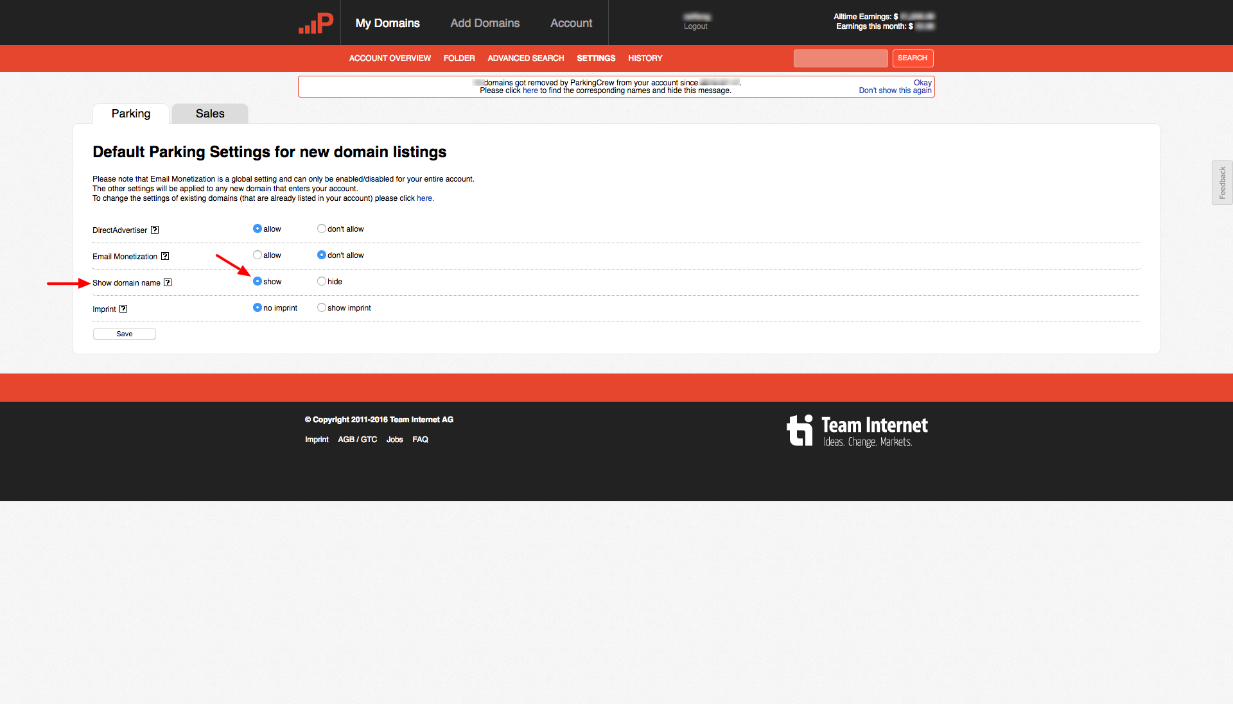Go to Advanced Search page
The image size is (1233, 704).
[525, 58]
